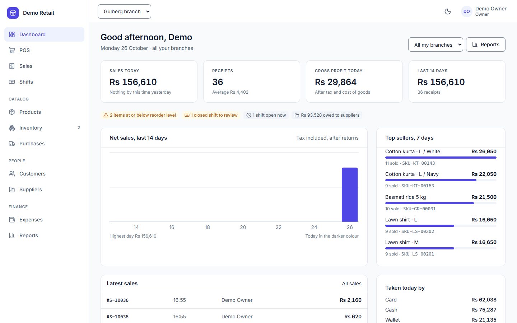The height and width of the screenshot is (323, 517).
Task: Click the Demo Retail store logo icon
Action: click(13, 13)
